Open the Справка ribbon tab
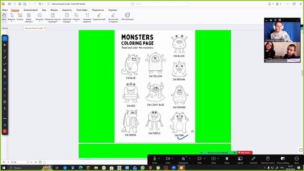Image resolution: width=304 pixels, height=171 pixels. tap(113, 10)
